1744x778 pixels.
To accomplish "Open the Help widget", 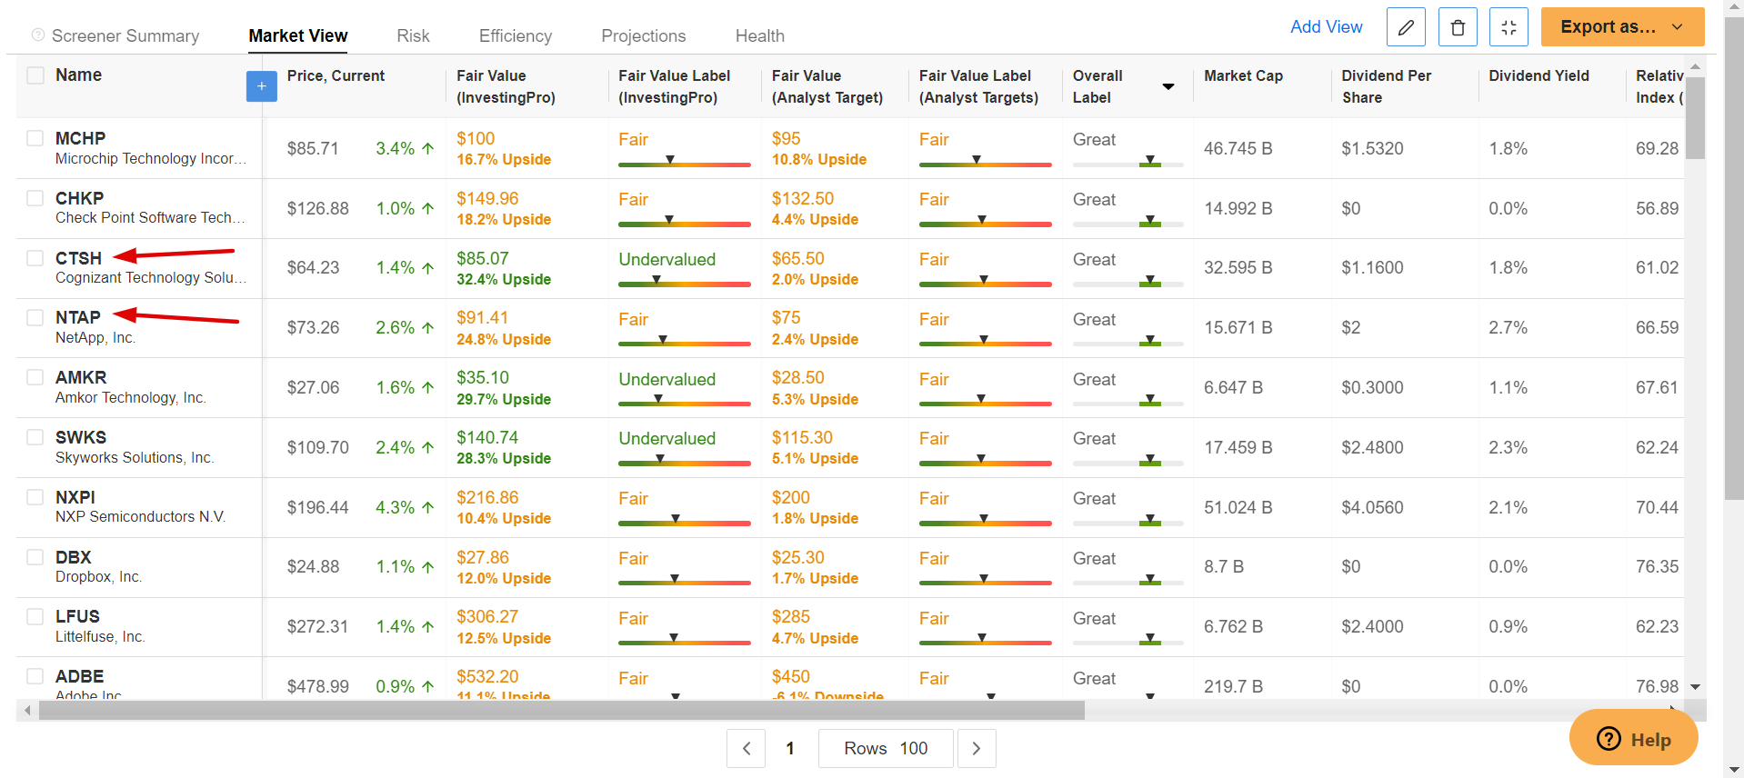I will pos(1634,738).
